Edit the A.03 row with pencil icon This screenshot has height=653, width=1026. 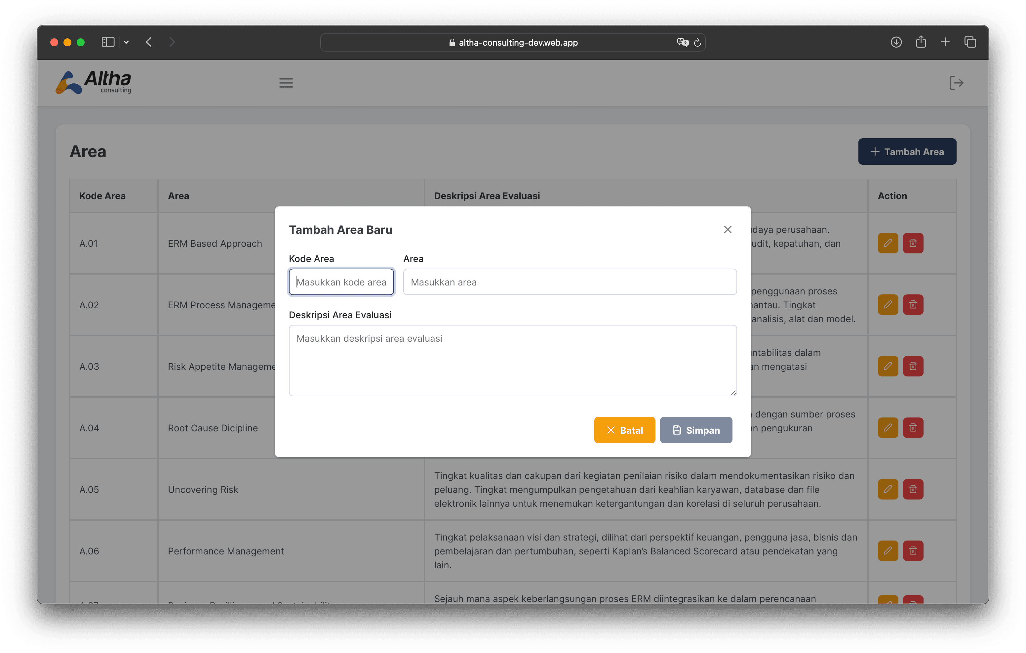[888, 366]
